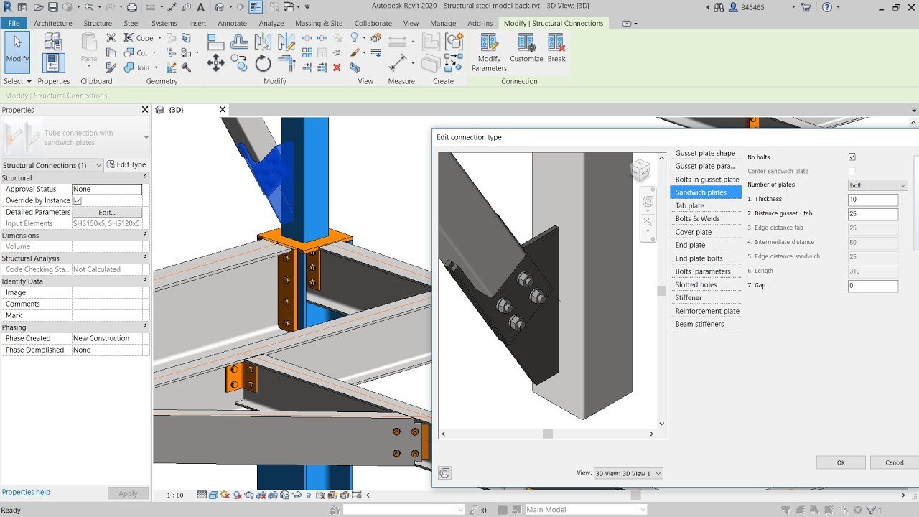Viewport: 919px width, 517px height.
Task: Activate the Rotate tool
Action: tap(263, 64)
